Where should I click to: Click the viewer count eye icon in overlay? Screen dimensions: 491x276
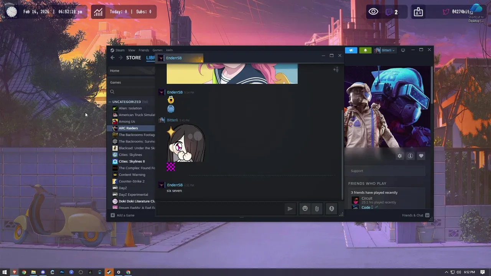point(373,11)
